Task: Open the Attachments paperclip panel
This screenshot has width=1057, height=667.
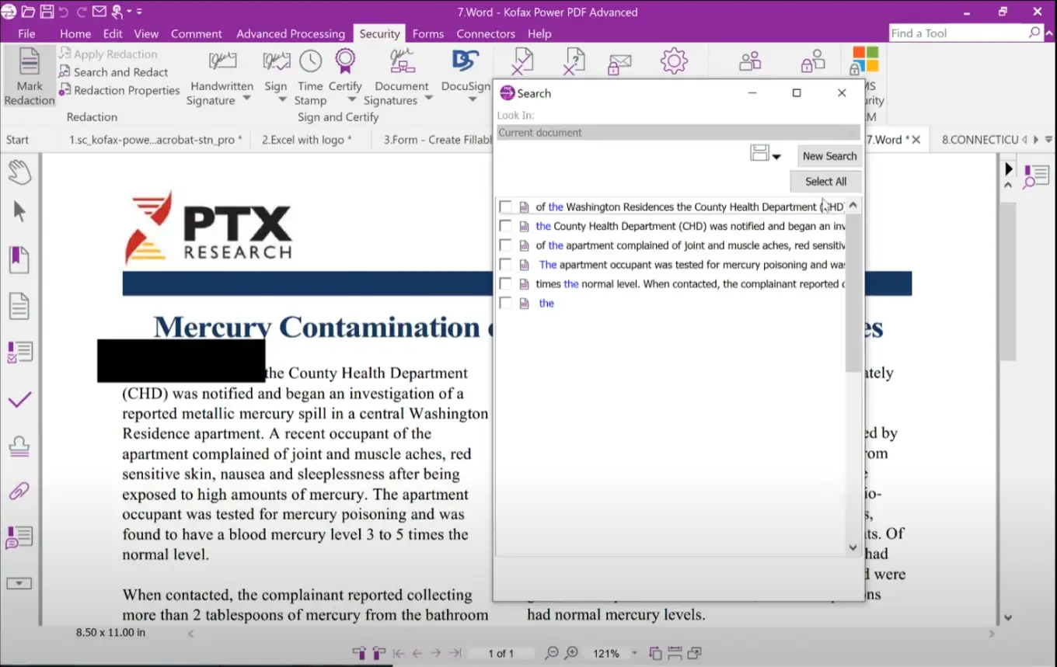Action: coord(19,491)
